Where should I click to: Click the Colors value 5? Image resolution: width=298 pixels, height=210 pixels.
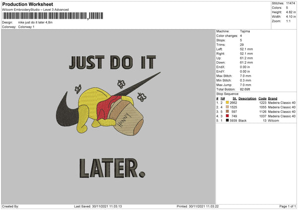point(287,8)
